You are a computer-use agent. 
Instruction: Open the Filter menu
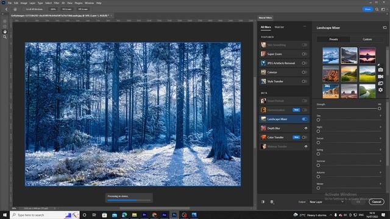[x=57, y=3]
